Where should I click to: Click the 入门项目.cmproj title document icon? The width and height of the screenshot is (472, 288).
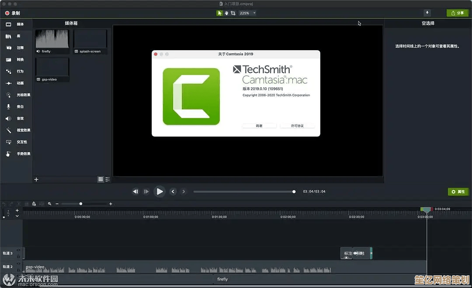pos(221,4)
